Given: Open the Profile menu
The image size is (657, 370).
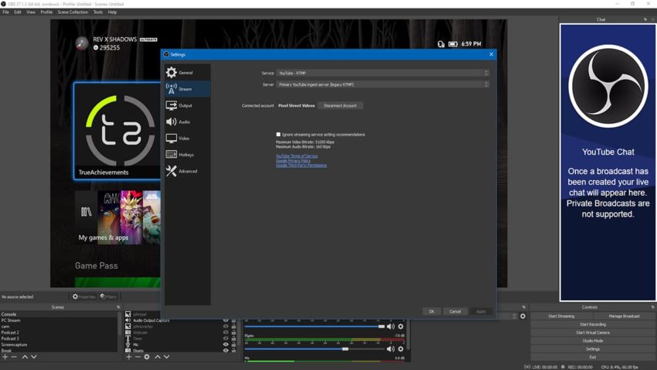Looking at the screenshot, I should click(46, 12).
